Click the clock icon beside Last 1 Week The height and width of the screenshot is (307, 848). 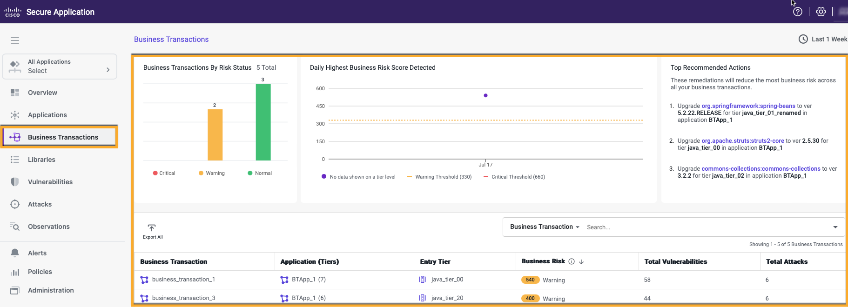pyautogui.click(x=803, y=39)
